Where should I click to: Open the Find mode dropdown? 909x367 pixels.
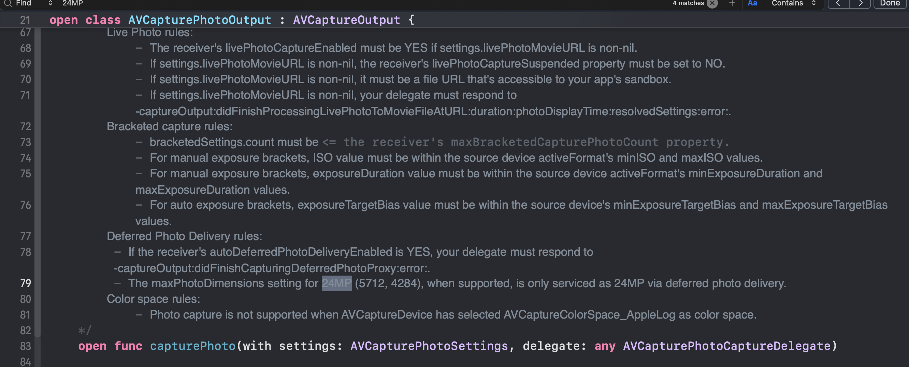[34, 3]
